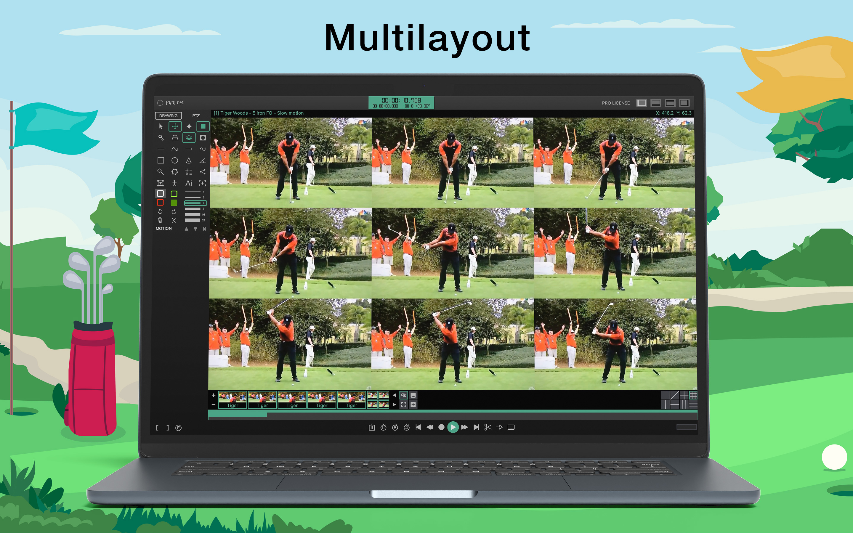The image size is (853, 533).
Task: Set line thickness to 2
Action: [195, 198]
